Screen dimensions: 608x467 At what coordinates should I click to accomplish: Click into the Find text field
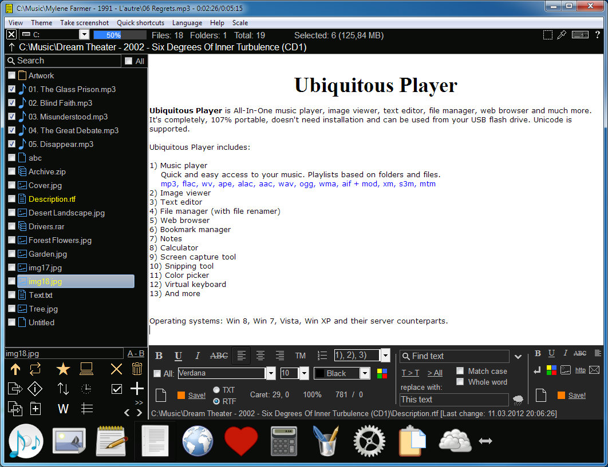pos(458,356)
